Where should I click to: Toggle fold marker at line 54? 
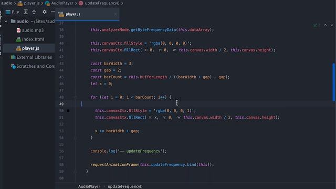75,138
